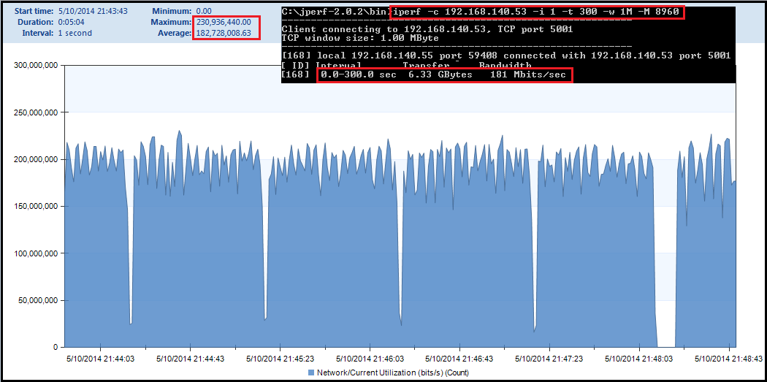Screen dimensions: 767x382
Task: Click the Interval value 1 second
Action: point(75,34)
